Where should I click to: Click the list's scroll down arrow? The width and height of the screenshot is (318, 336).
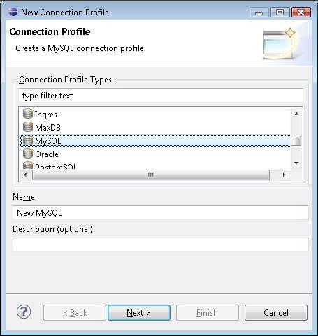click(x=296, y=163)
